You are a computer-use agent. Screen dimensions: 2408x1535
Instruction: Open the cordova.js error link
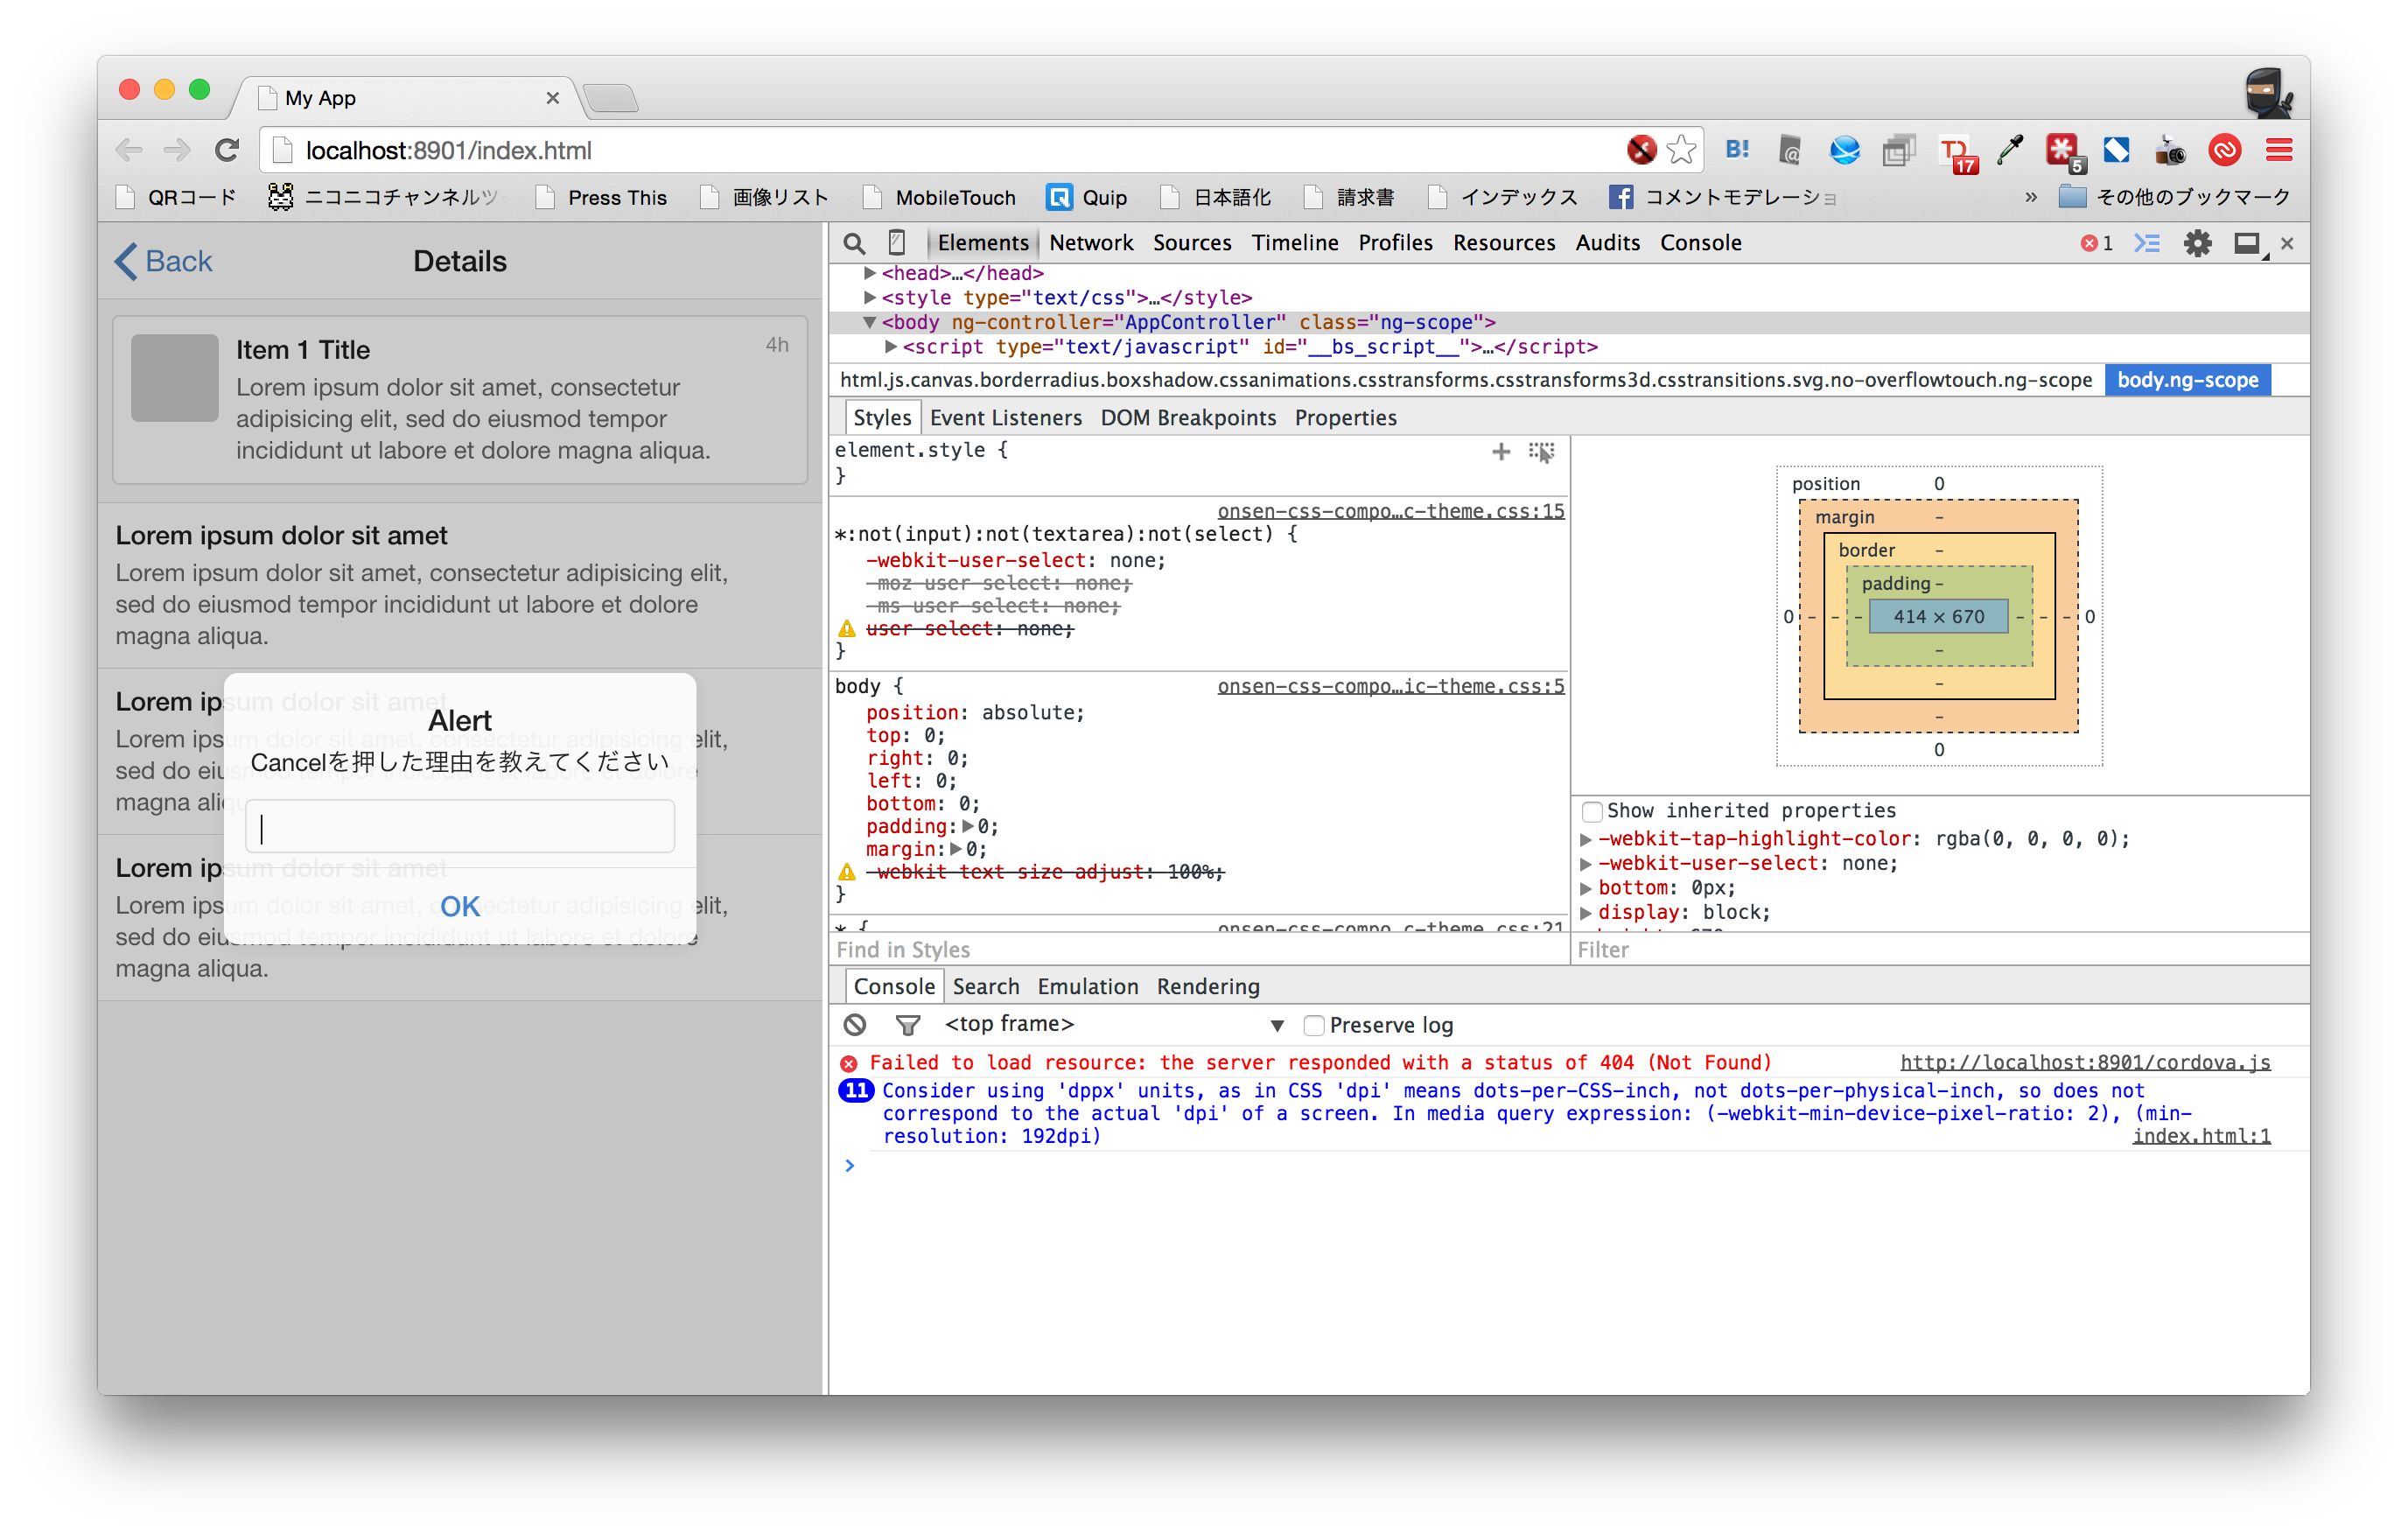tap(2084, 1062)
